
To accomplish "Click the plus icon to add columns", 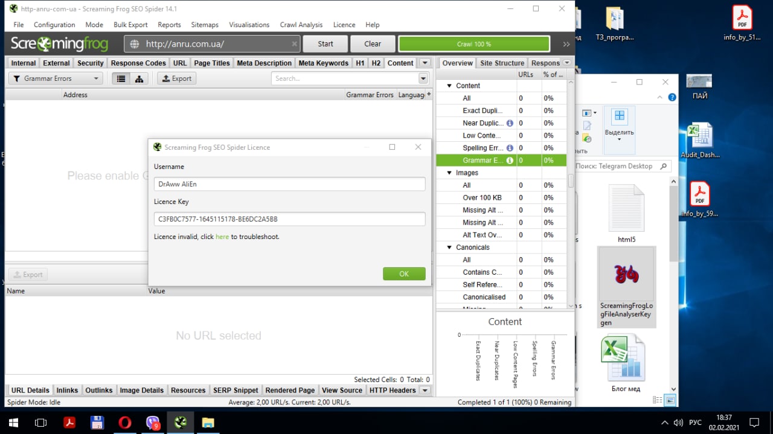I will pyautogui.click(x=429, y=95).
